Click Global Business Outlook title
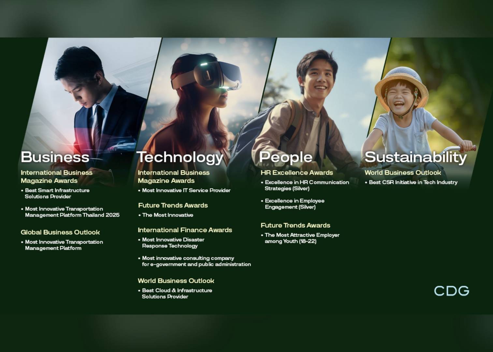The height and width of the screenshot is (352, 493). tap(60, 232)
